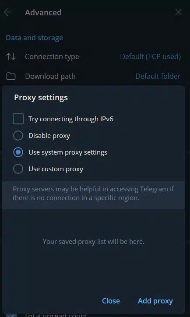Screen dimensions: 190x317
Task: Enable Try connecting through IPv6 checkbox
Action: tap(18, 119)
